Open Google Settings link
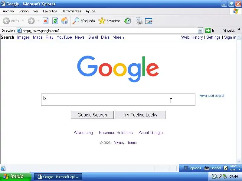The height and width of the screenshot is (181, 242). tap(214, 37)
